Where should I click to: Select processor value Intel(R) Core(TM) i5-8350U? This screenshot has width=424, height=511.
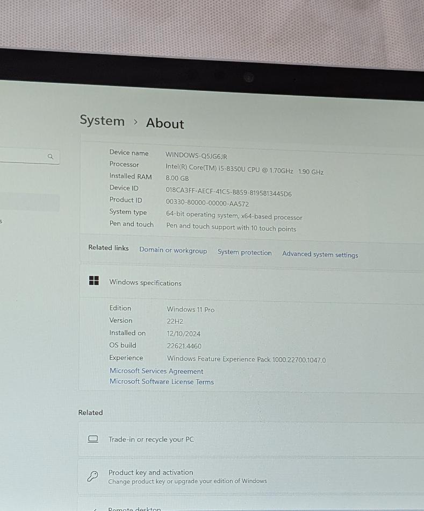[245, 169]
